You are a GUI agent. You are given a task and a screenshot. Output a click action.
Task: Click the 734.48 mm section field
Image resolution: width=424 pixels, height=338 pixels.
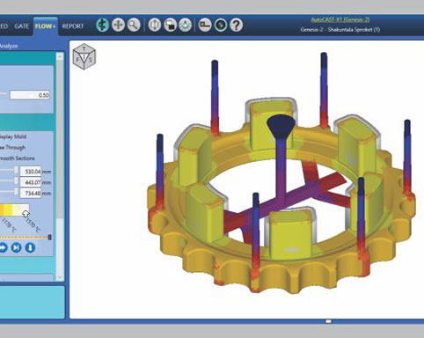tap(31, 193)
